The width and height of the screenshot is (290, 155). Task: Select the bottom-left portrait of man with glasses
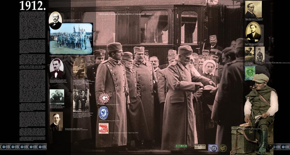[56, 121]
